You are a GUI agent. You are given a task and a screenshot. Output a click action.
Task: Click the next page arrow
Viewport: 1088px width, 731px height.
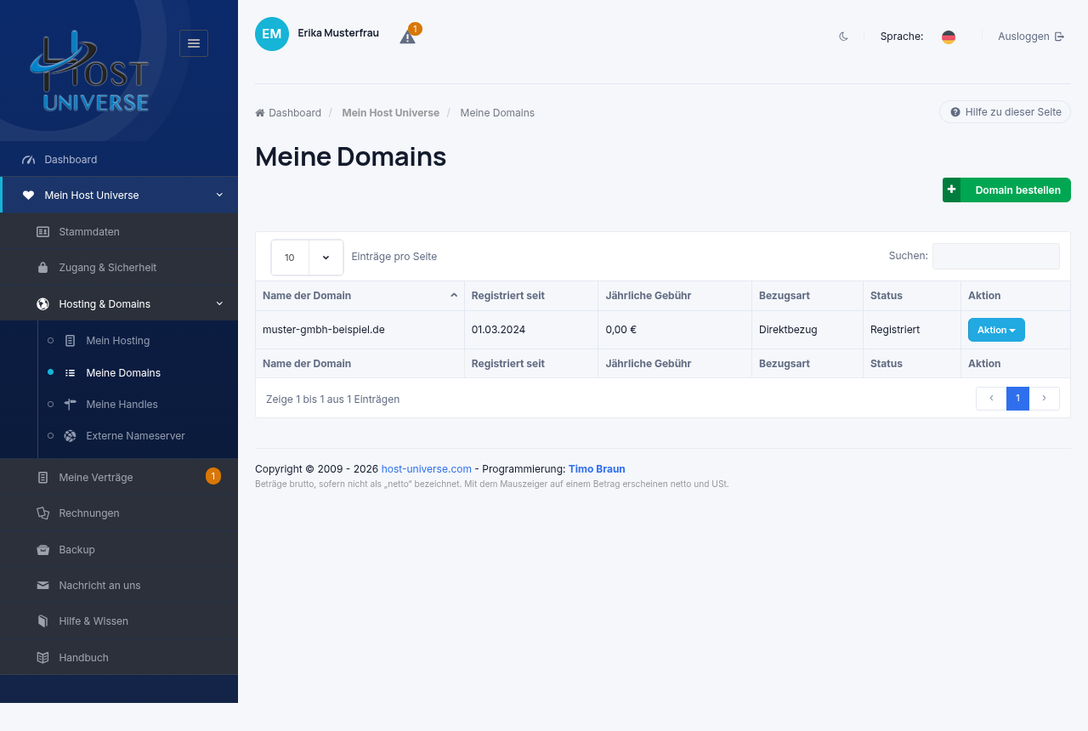[1045, 399]
